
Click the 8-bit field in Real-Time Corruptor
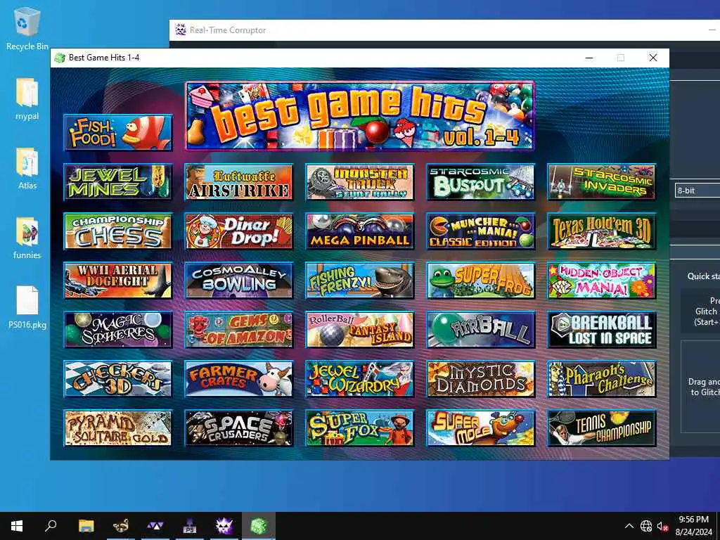click(x=697, y=191)
